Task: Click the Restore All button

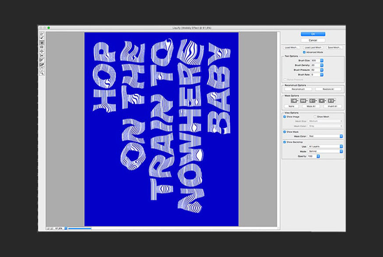Action: point(328,89)
